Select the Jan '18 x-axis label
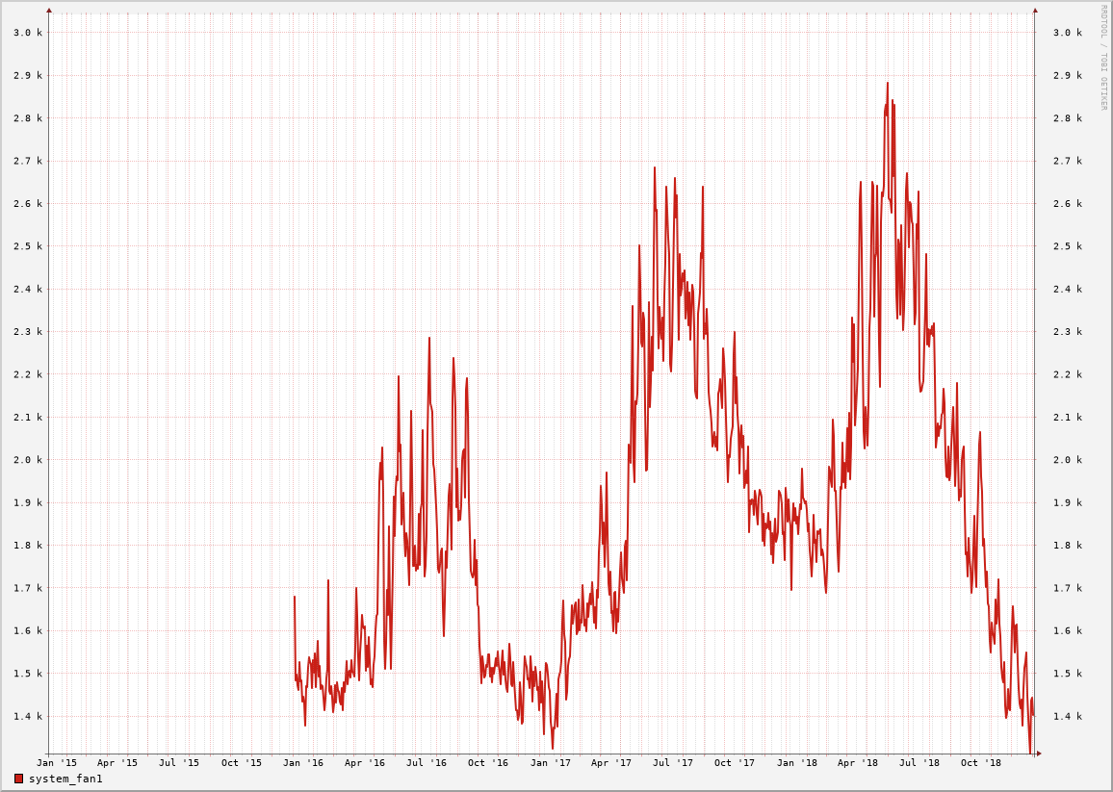 click(796, 763)
